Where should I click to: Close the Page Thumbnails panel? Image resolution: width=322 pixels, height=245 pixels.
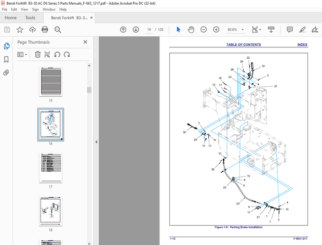click(x=85, y=42)
